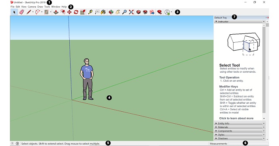The image size is (279, 146).
Task: Activate the red Move tool
Action: (69, 12)
